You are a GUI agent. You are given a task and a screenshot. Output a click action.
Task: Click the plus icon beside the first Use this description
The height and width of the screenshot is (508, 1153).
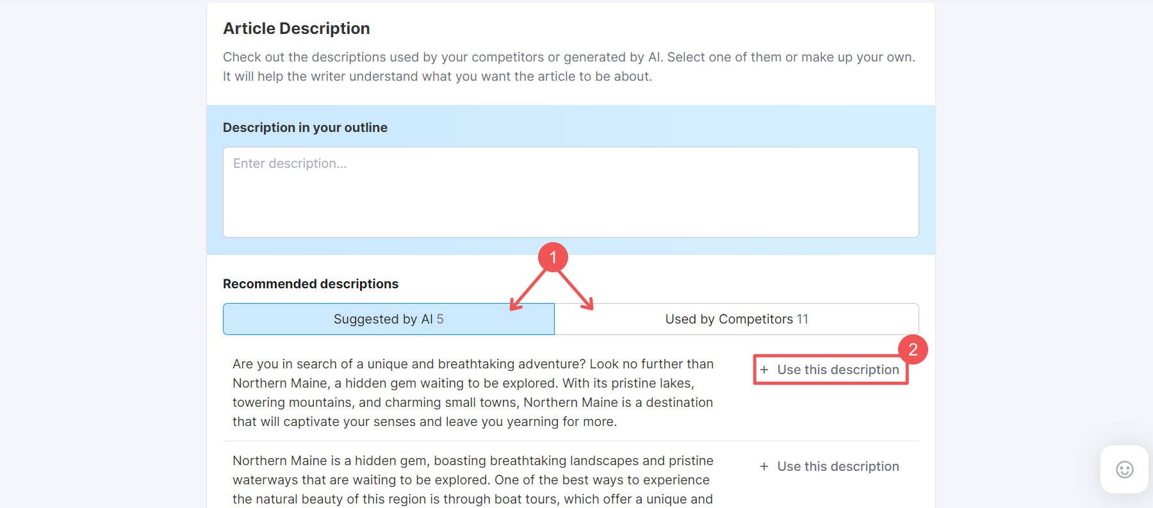[x=764, y=370]
